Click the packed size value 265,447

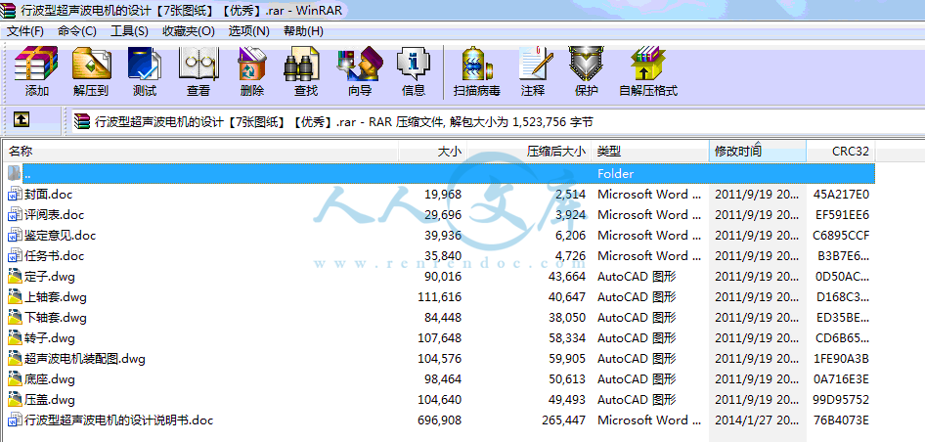coord(563,420)
